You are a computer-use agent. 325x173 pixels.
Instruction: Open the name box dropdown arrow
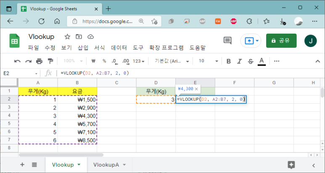(36, 73)
